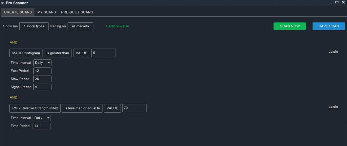This screenshot has width=347, height=146.
Task: Click the 'Show me' label
Action: [x=11, y=26]
